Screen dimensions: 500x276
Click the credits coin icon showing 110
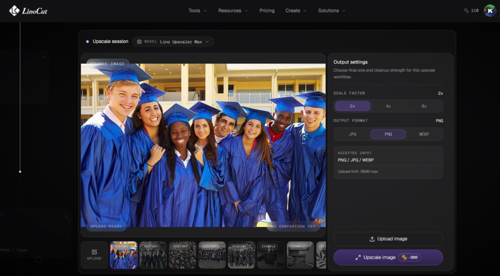point(466,11)
